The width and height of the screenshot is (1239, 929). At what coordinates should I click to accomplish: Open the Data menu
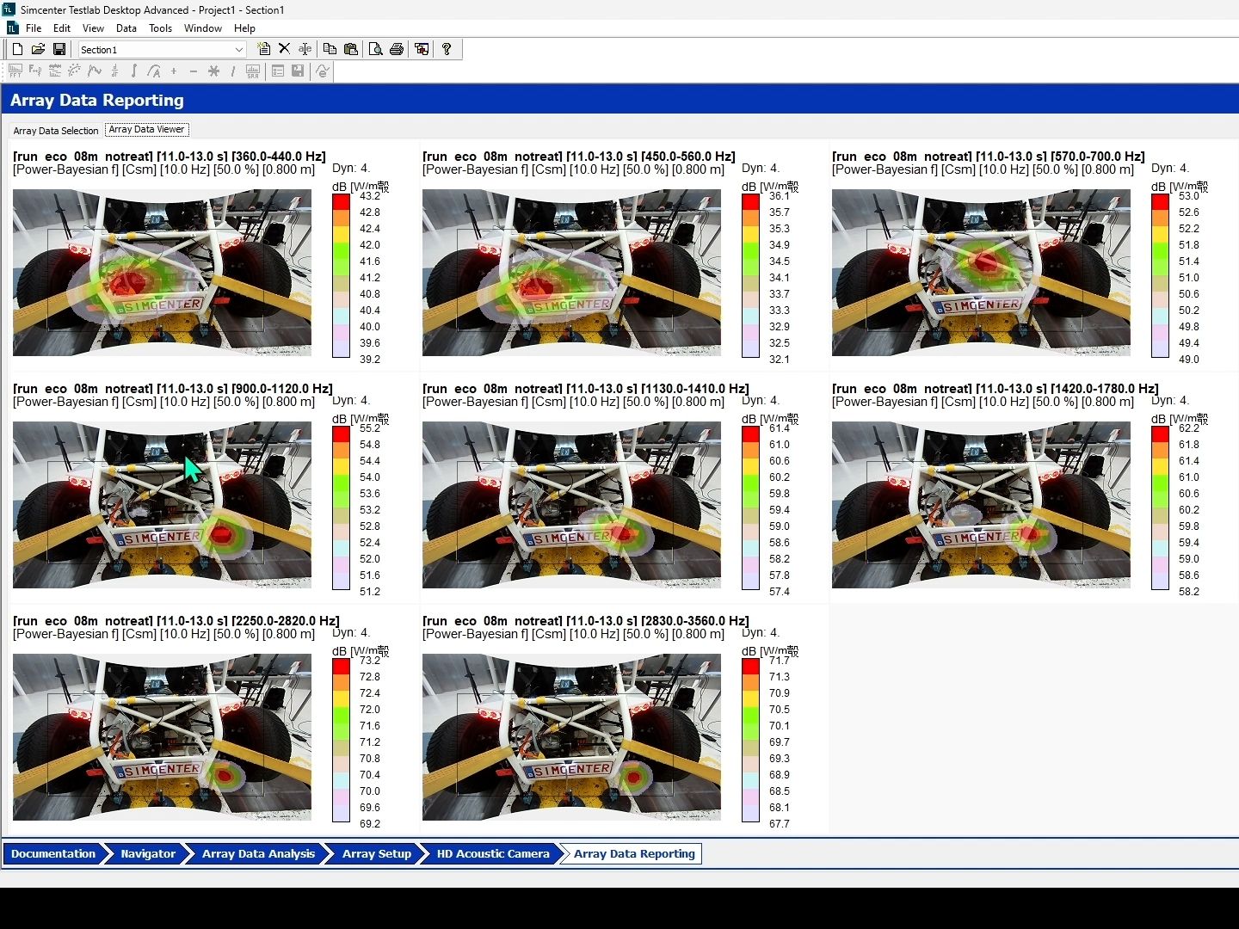126,28
